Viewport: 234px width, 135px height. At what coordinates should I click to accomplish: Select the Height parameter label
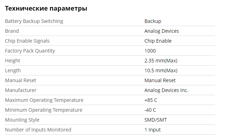(12, 61)
